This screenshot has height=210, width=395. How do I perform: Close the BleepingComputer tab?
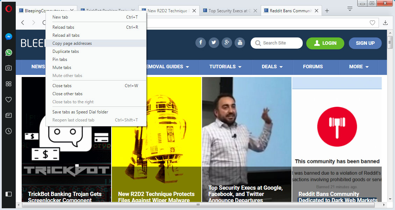tap(72, 10)
